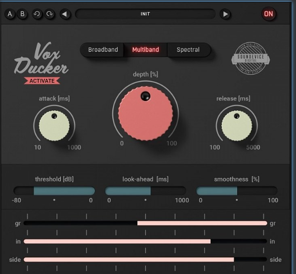Image resolution: width=296 pixels, height=274 pixels.
Task: Click the "release [ms]" label
Action: (x=233, y=99)
